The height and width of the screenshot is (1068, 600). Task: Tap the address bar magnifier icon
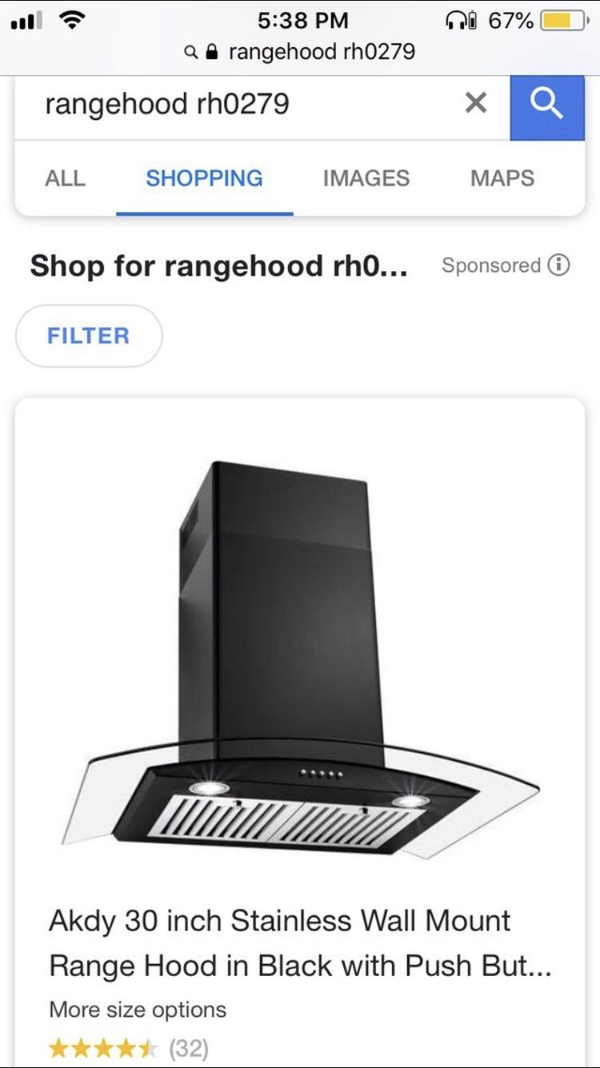tap(190, 53)
